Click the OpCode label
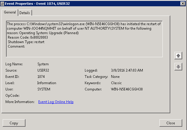187x130 pixels. [x=12, y=96]
